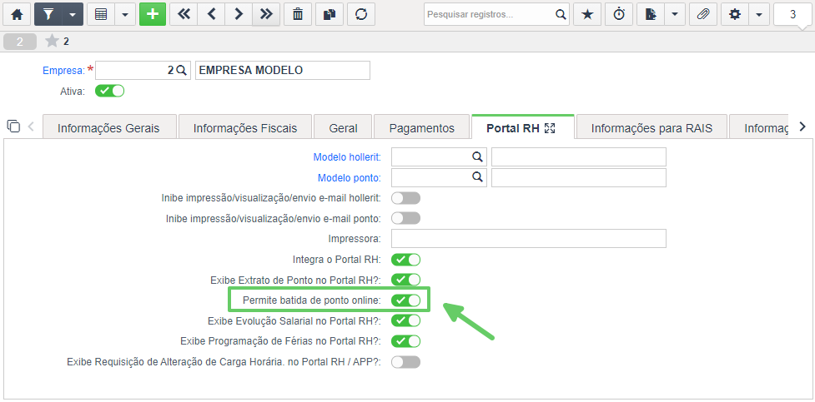Switch to Informações para RAIS tab
The image size is (815, 402).
pos(651,128)
